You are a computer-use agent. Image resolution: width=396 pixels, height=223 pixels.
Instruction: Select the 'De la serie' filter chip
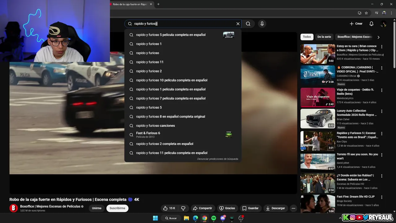pyautogui.click(x=324, y=37)
